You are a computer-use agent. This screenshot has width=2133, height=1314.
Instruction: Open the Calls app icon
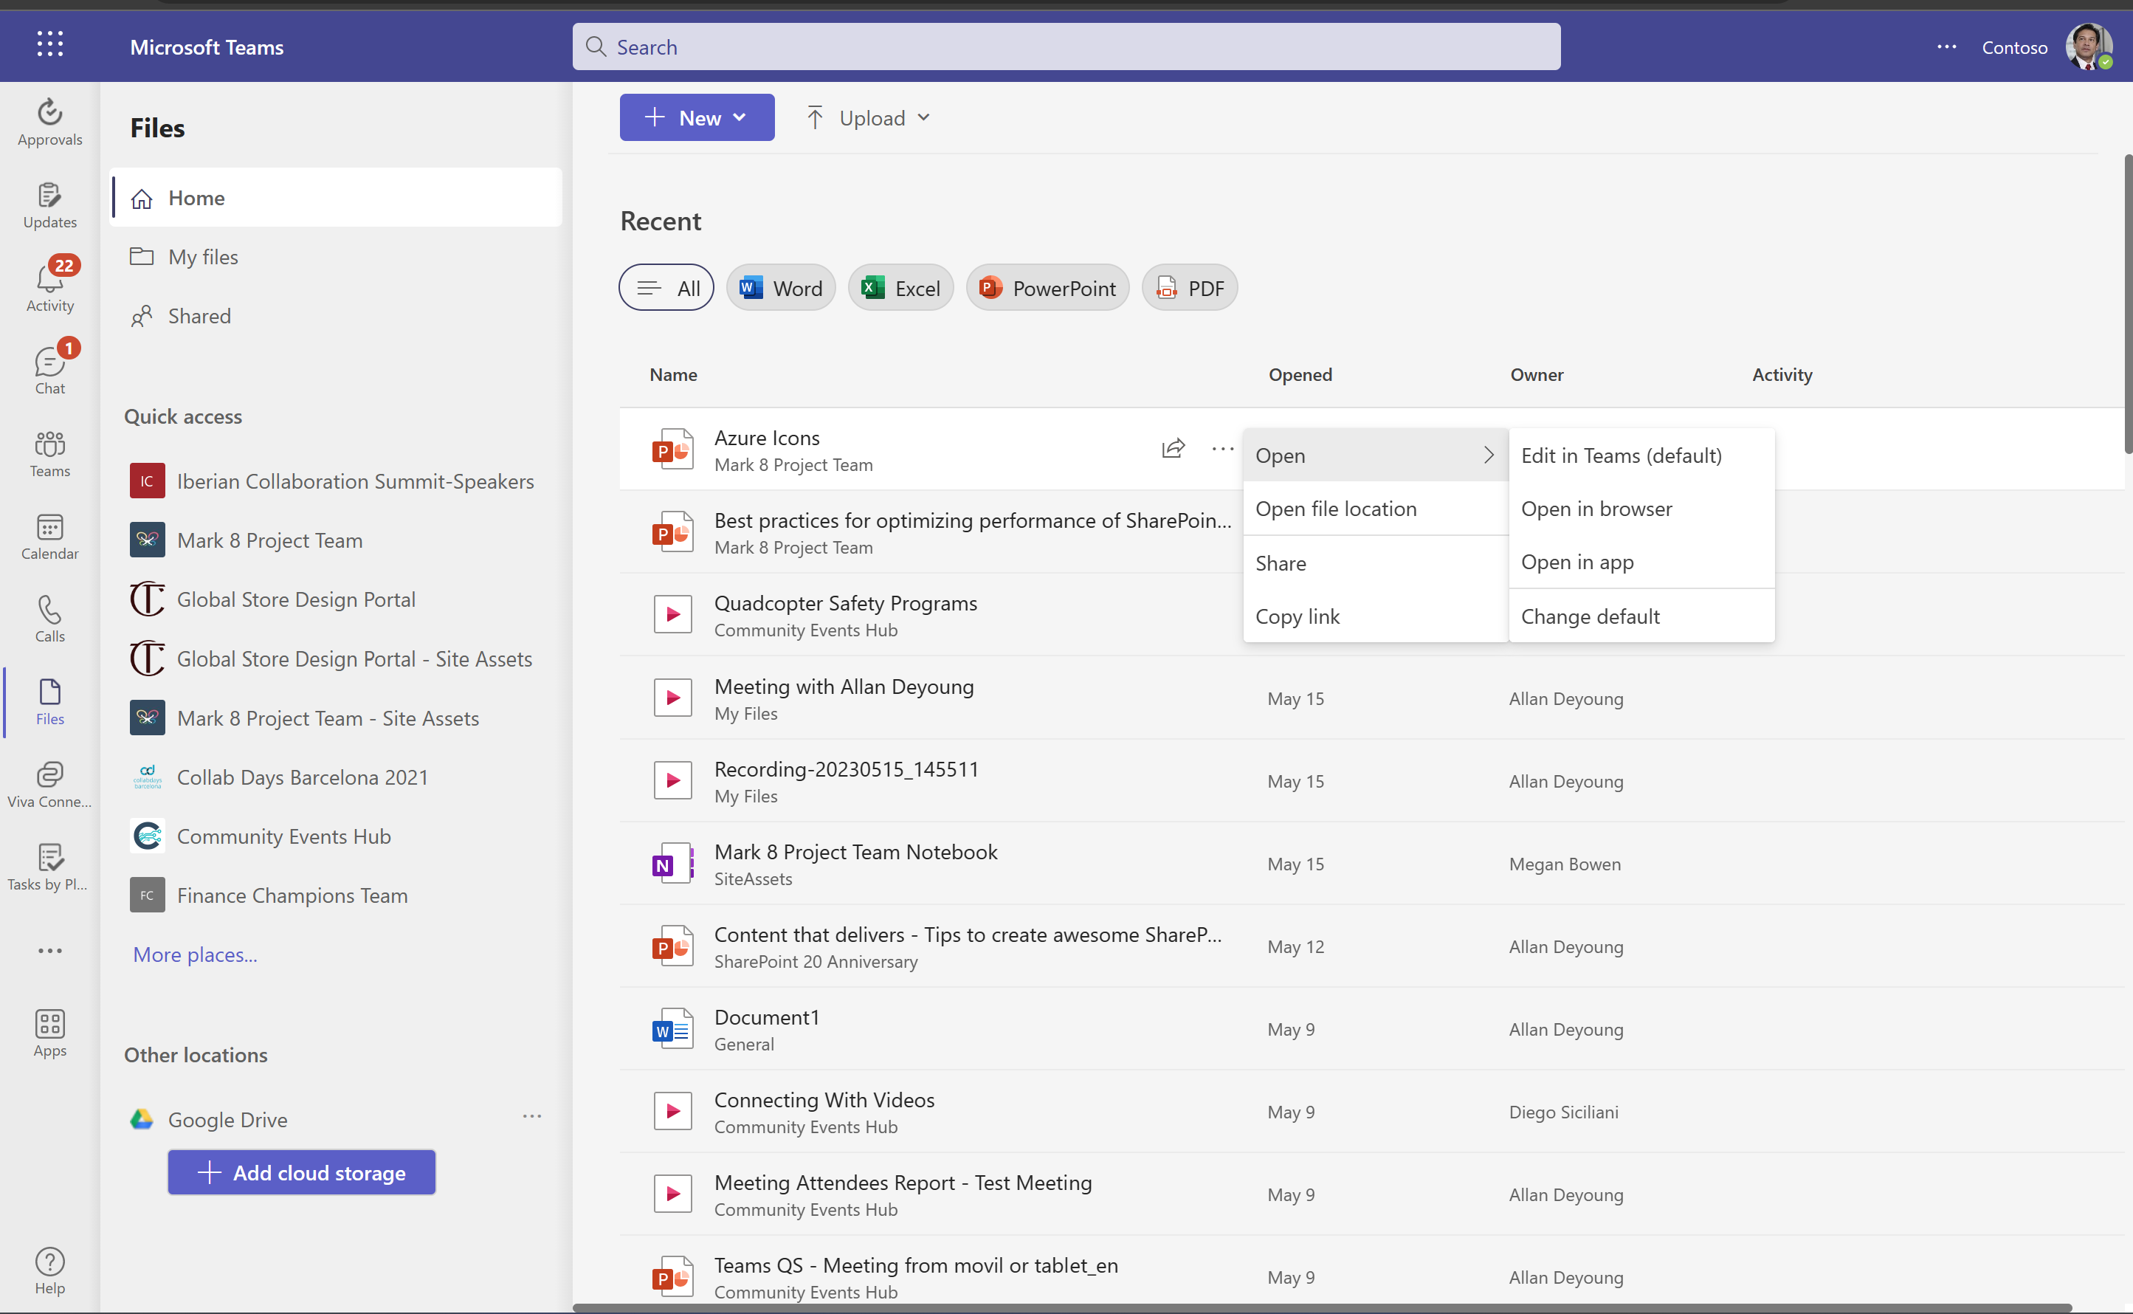click(x=49, y=618)
